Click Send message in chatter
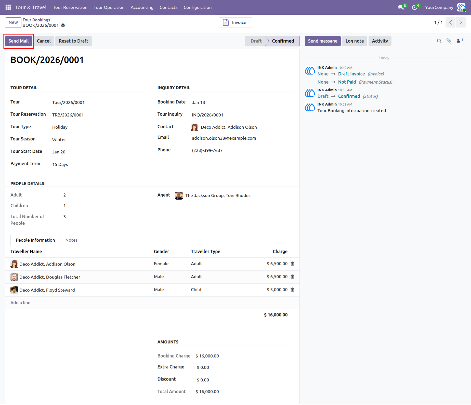 tap(323, 41)
